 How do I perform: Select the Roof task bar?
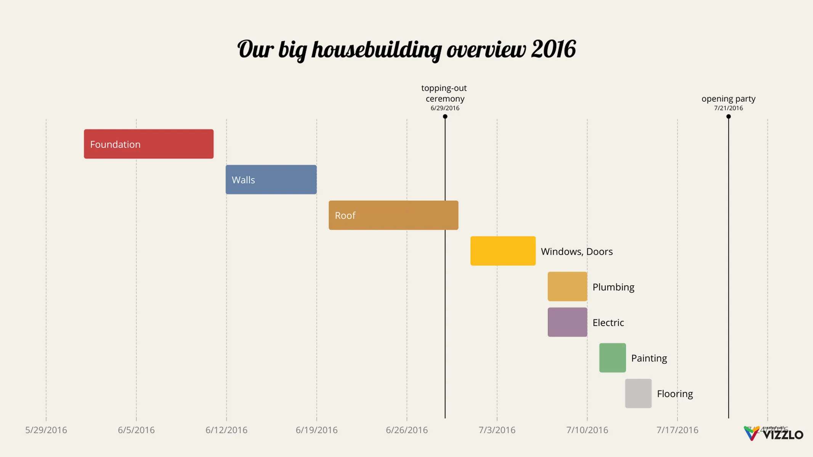click(393, 215)
